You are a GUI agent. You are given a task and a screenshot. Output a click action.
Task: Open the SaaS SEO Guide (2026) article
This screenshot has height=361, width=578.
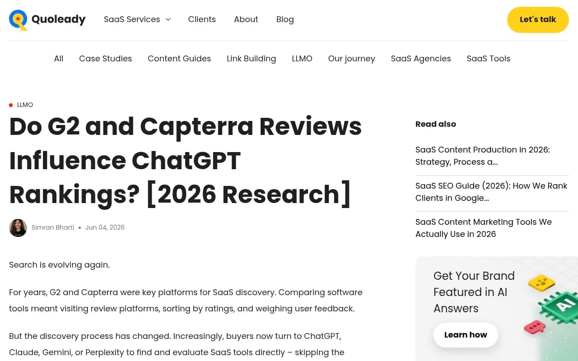[491, 192]
